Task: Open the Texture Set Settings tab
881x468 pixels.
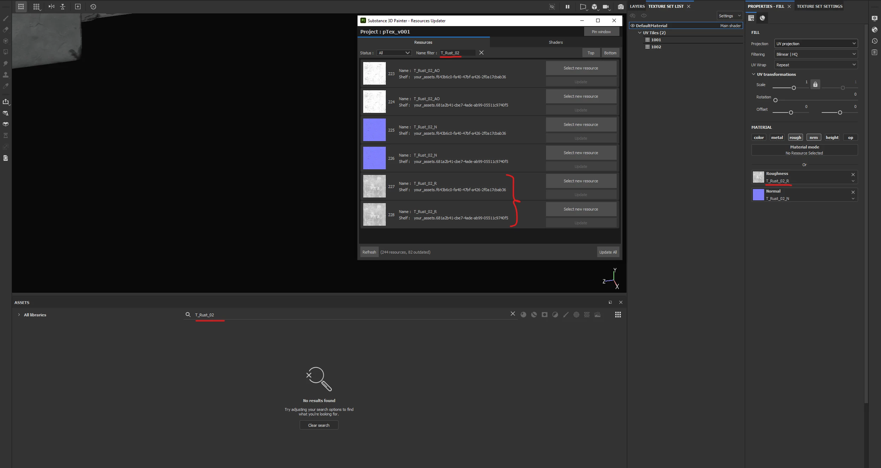Action: click(x=819, y=6)
